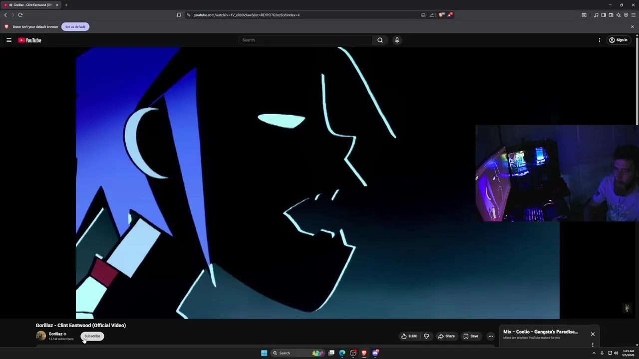The height and width of the screenshot is (359, 639).
Task: Open YouTube settings three-dot menu
Action: (600, 40)
